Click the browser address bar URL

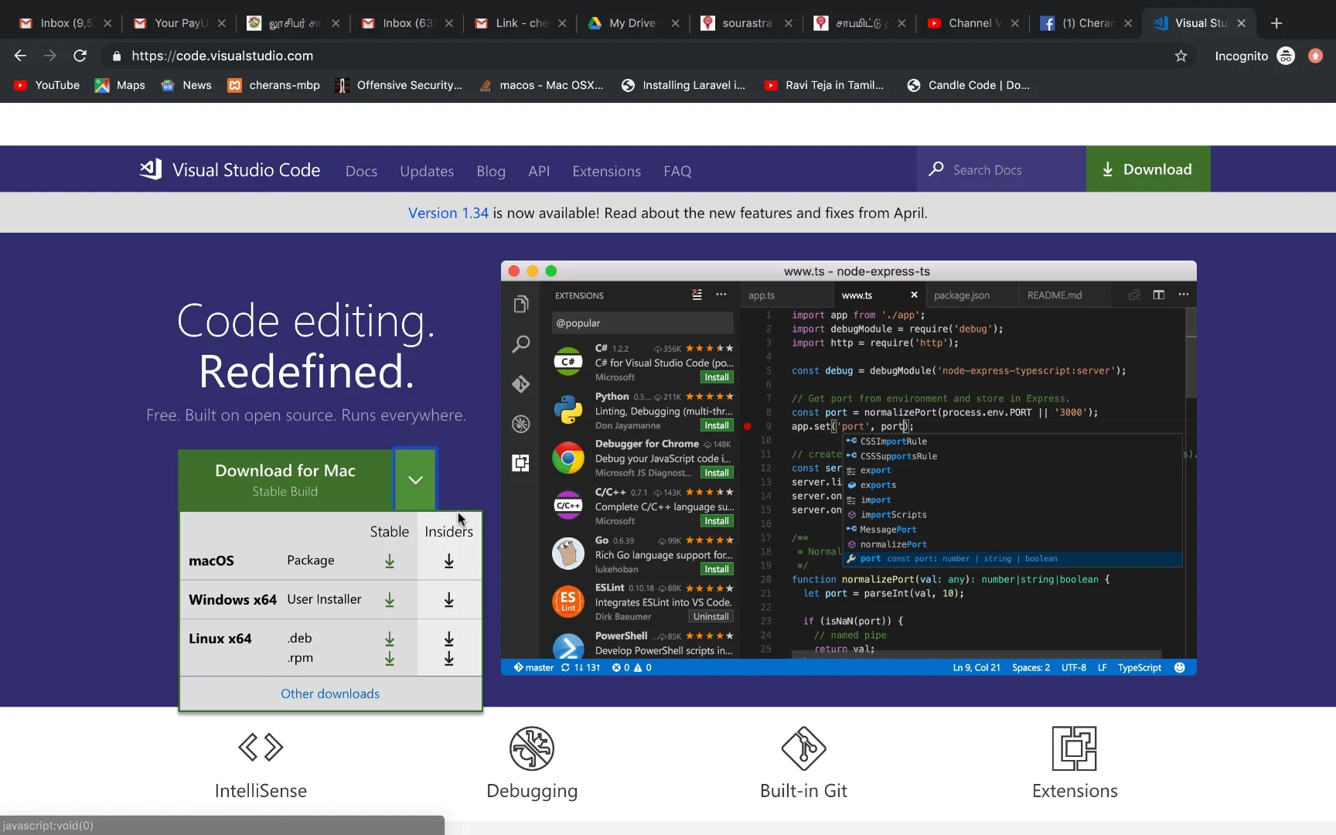(x=223, y=56)
